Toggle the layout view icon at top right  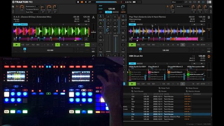point(209,2)
